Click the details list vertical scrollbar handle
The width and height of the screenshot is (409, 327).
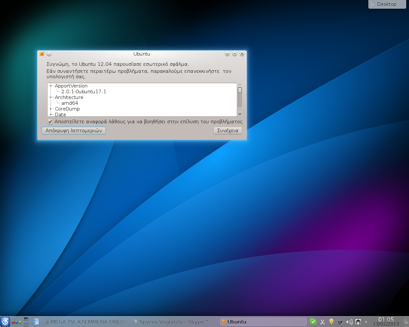240,90
